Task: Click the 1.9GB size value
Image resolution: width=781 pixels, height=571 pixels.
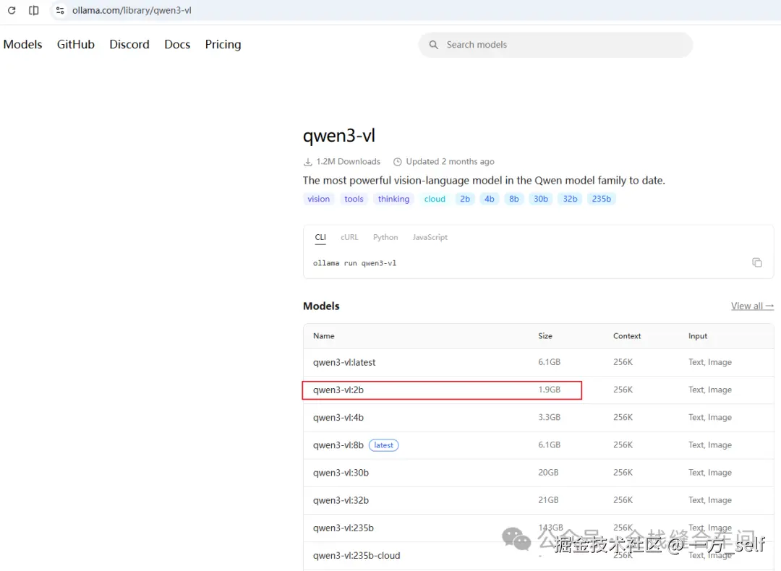Action: [550, 390]
